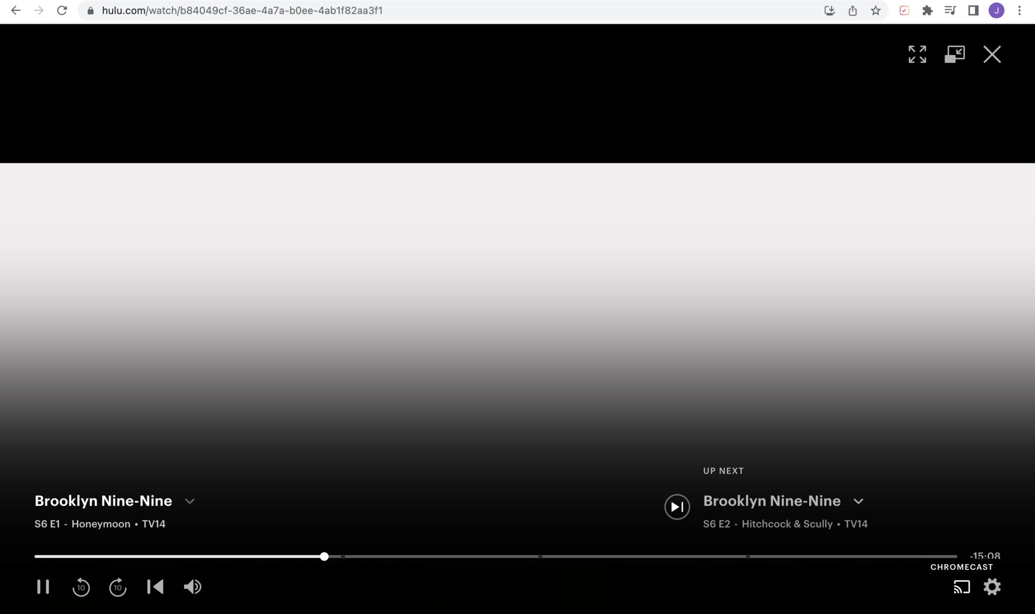
Task: Mute the volume speaker icon
Action: point(192,587)
